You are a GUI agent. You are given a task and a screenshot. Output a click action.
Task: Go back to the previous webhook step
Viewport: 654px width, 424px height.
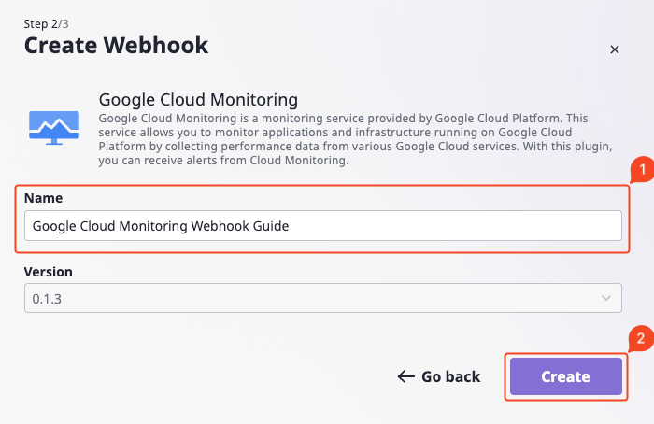[x=438, y=376]
